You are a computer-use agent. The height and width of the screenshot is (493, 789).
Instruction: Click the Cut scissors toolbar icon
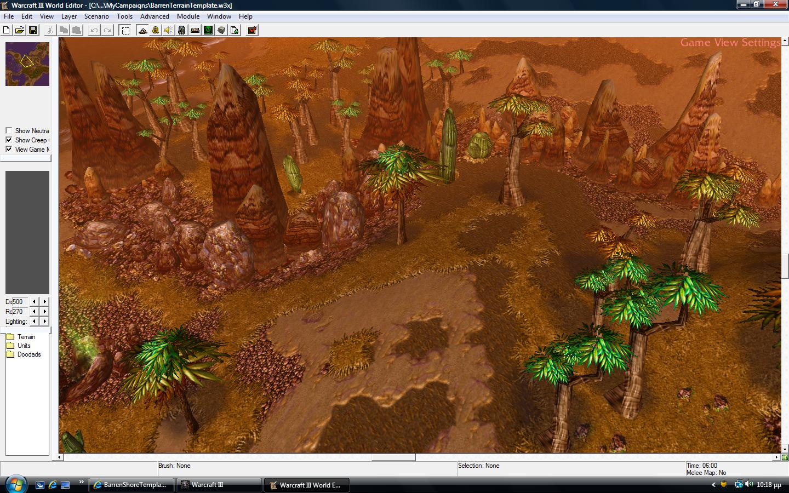click(x=50, y=30)
